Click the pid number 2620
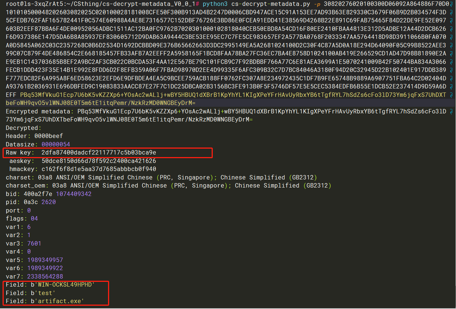This screenshot has height=309, width=456. [x=49, y=202]
